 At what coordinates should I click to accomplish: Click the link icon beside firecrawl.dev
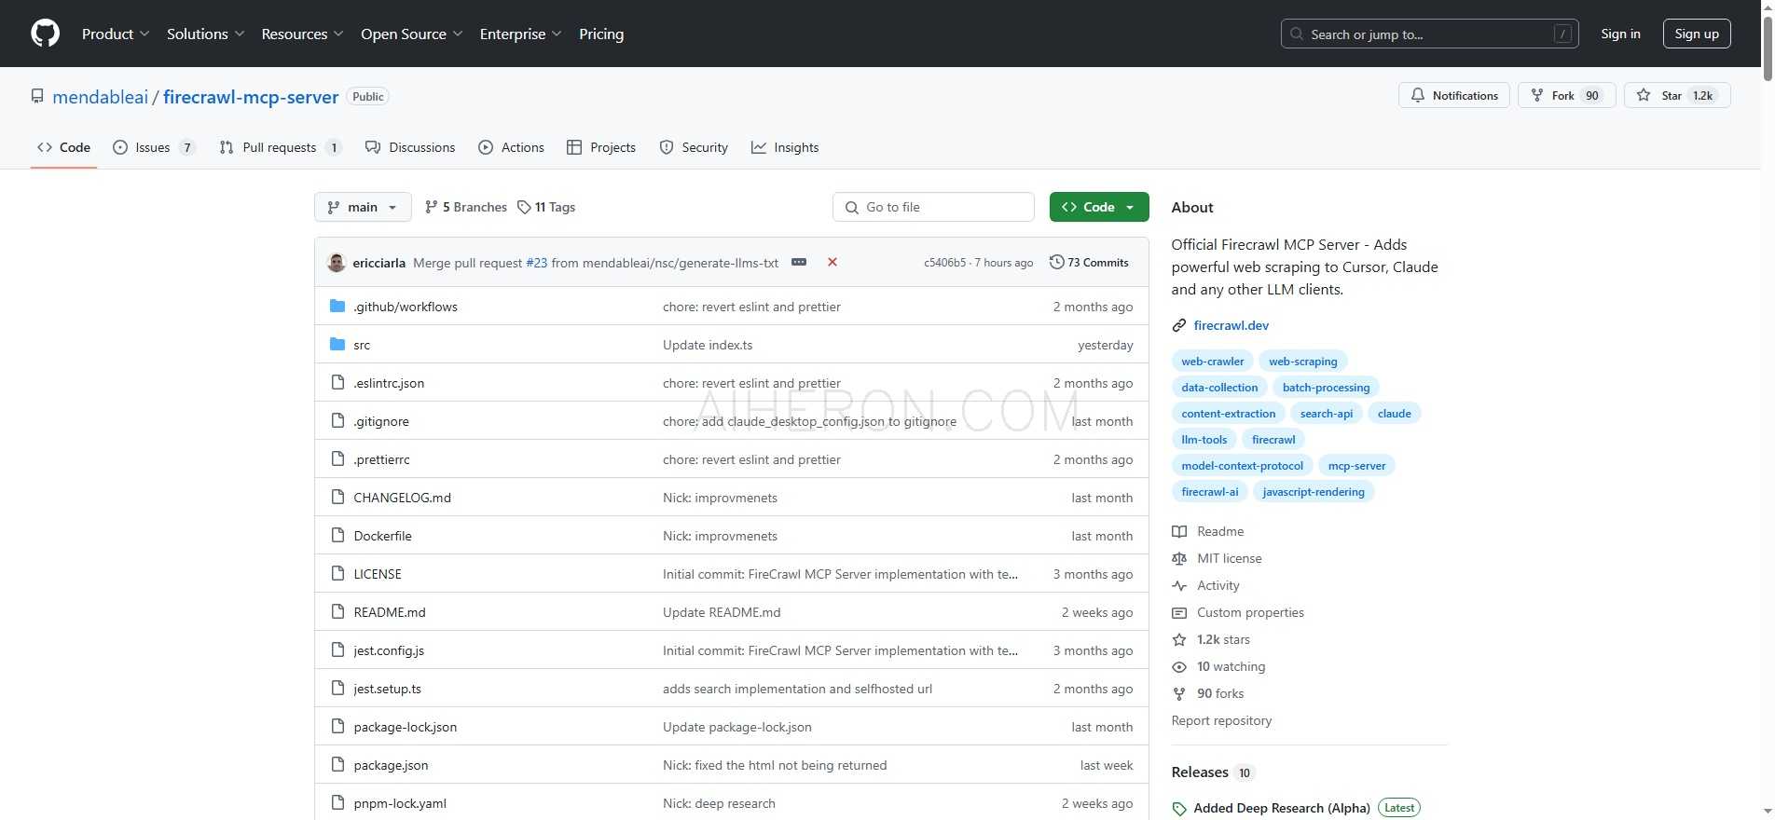pyautogui.click(x=1179, y=325)
